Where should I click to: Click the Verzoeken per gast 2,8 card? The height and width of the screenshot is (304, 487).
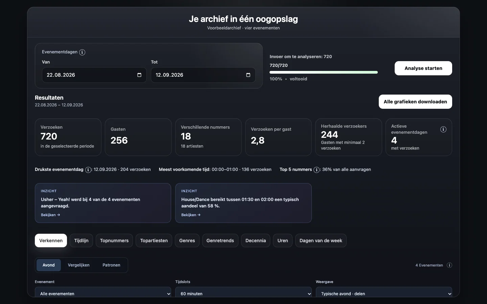[278, 137]
